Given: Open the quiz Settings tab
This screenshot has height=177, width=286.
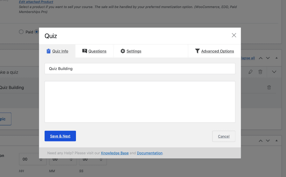Looking at the screenshot, I should click(131, 51).
